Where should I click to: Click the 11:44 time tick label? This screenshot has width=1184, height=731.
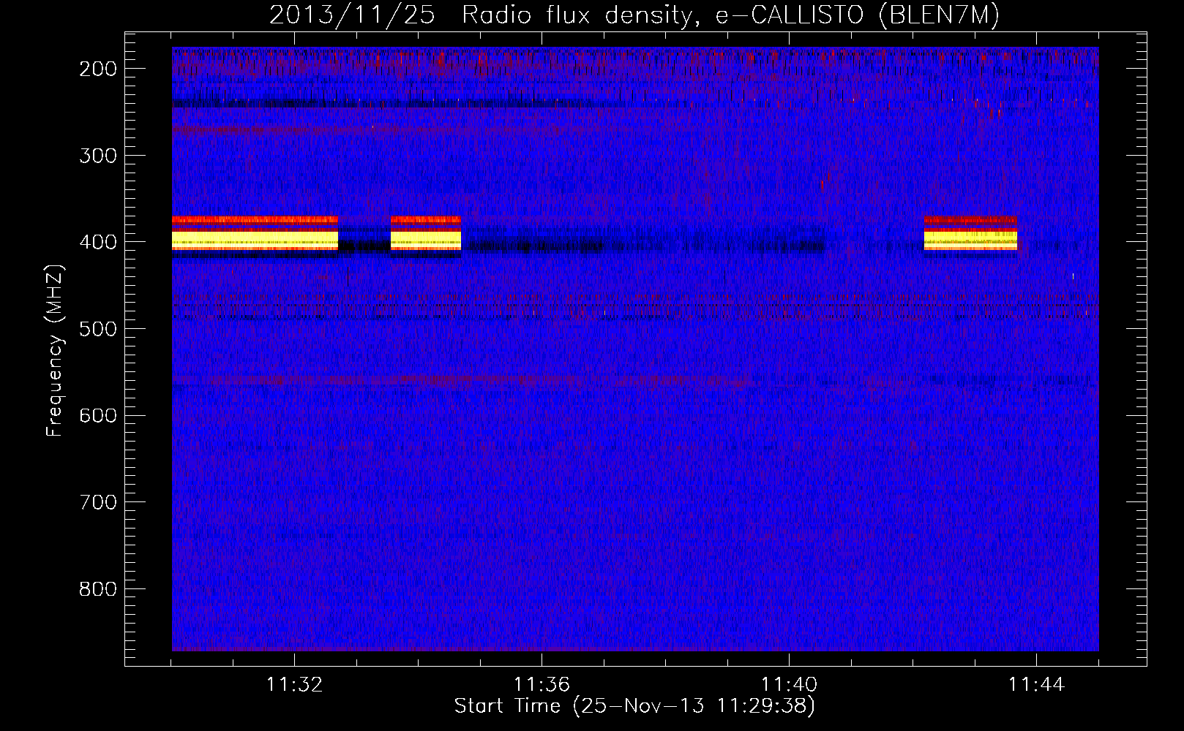1036,684
